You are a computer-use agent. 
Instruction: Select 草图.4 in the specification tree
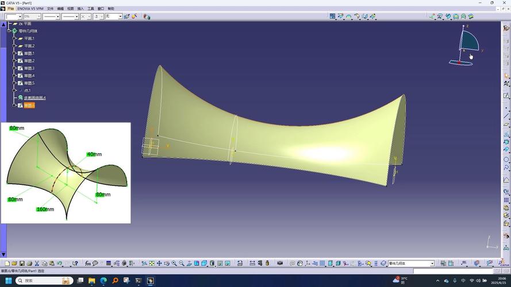click(x=29, y=76)
